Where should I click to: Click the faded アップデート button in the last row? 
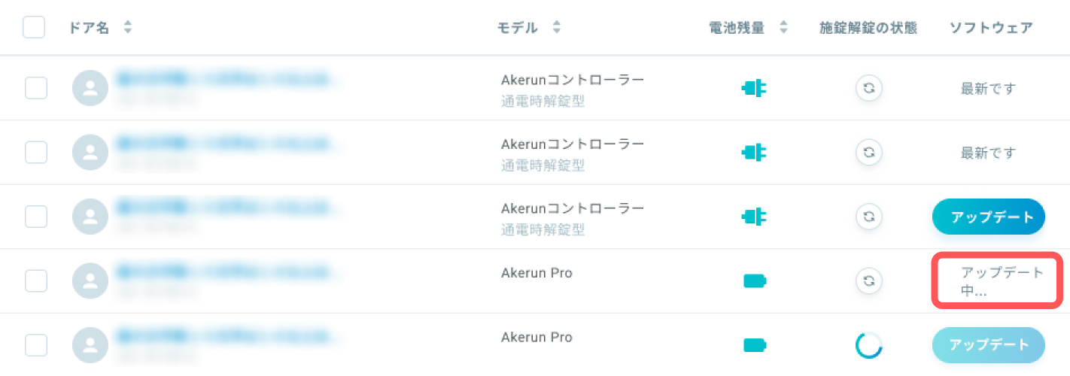pyautogui.click(x=989, y=345)
